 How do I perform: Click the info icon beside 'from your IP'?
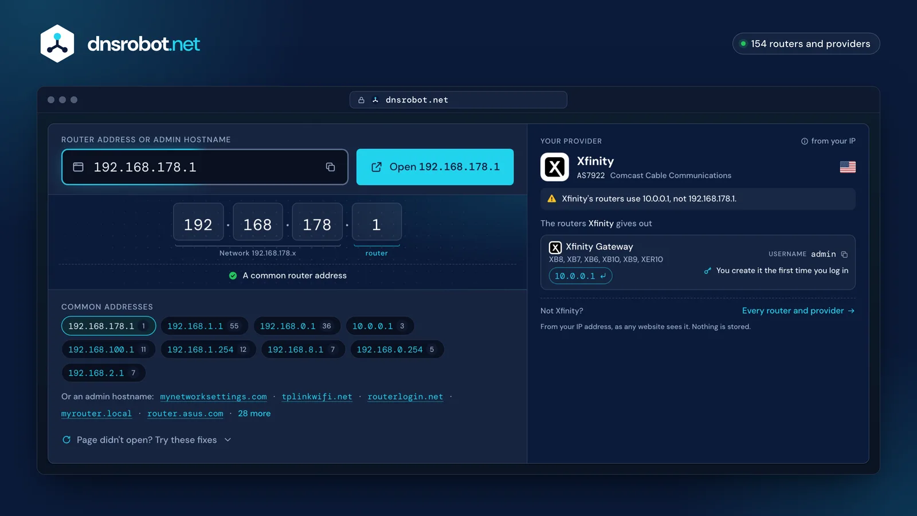[x=805, y=141]
